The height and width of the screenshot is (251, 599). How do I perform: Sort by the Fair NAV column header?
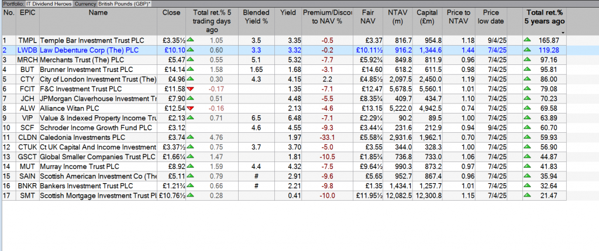tap(369, 22)
